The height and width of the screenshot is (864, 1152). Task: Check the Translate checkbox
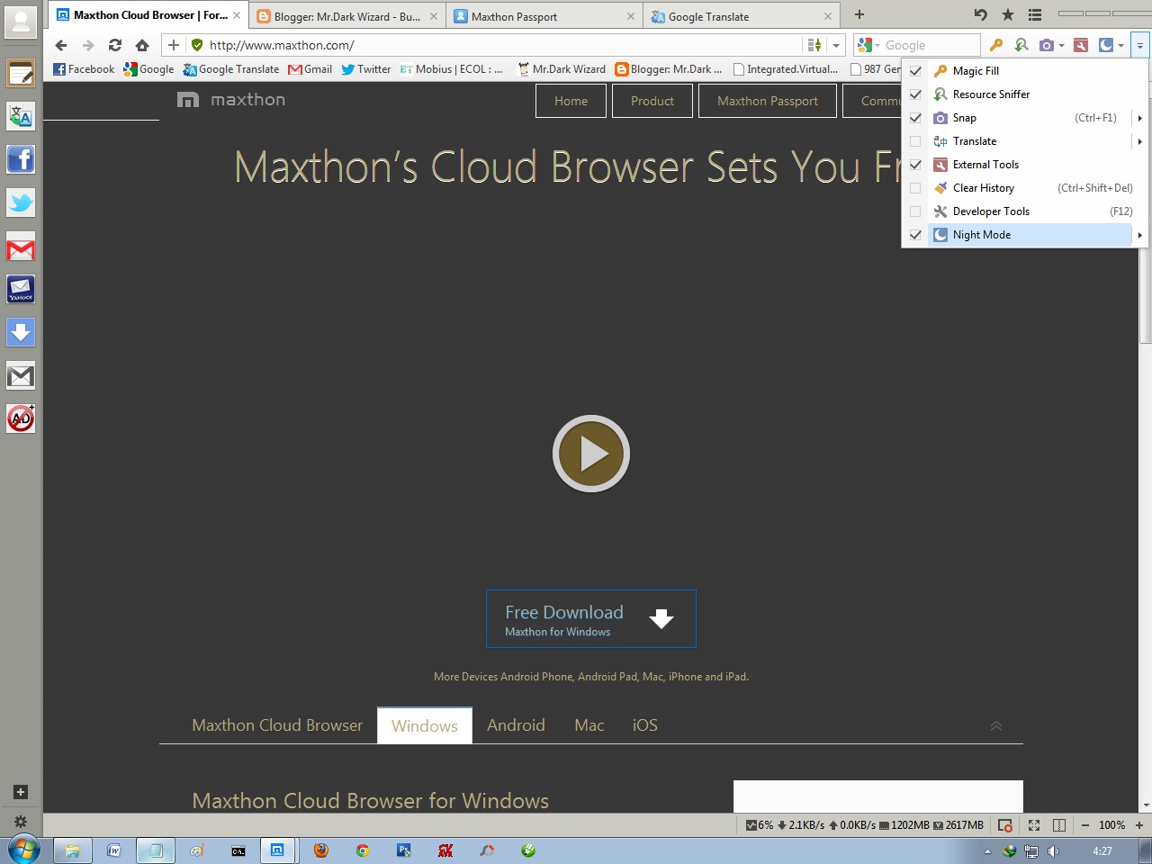coord(915,141)
